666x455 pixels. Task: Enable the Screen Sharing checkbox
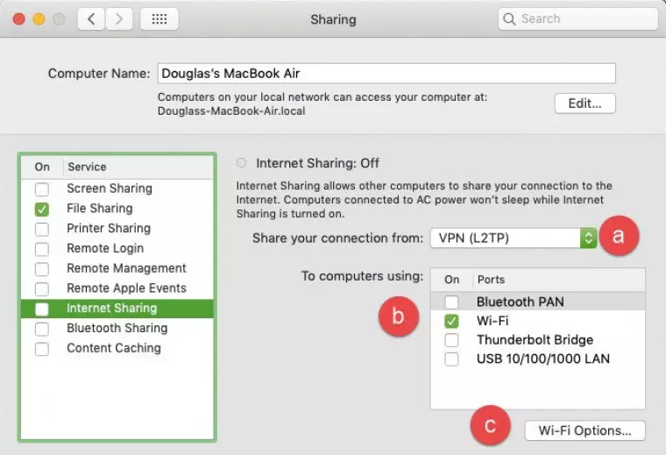(x=42, y=189)
